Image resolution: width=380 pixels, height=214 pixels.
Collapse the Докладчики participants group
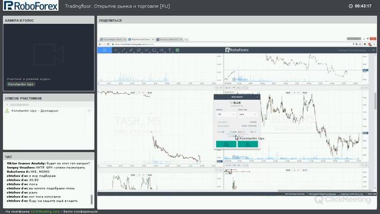point(7,105)
